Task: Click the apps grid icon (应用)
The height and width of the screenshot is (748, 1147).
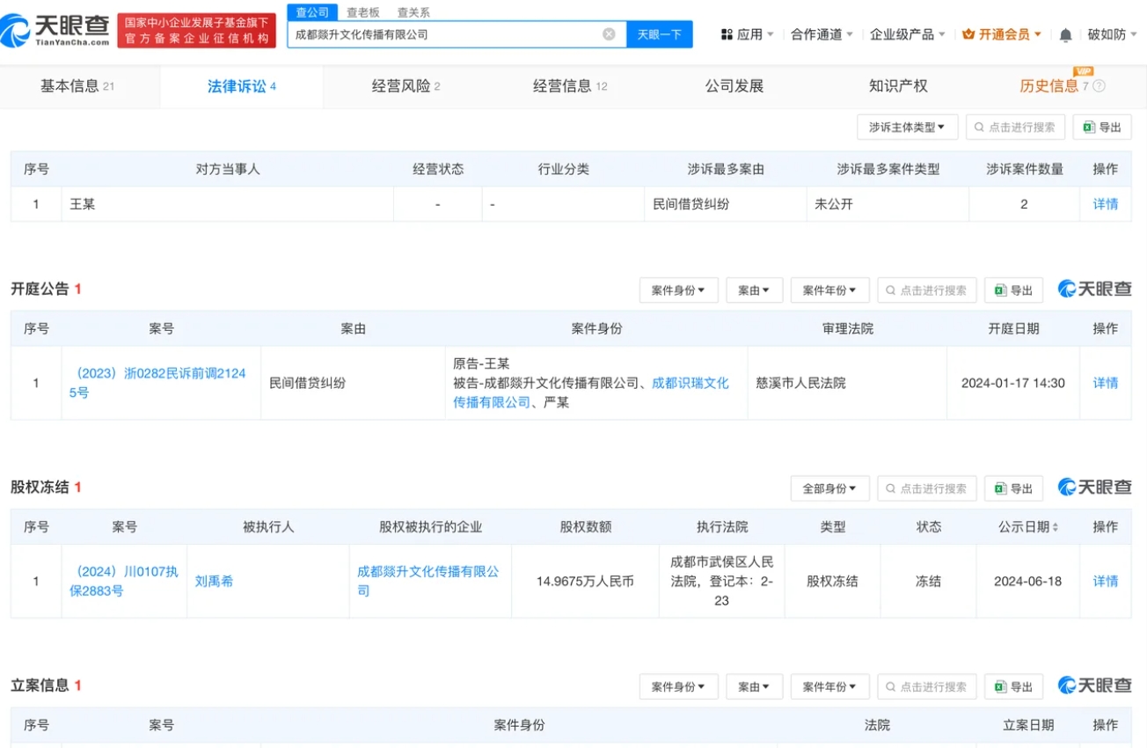Action: pyautogui.click(x=727, y=34)
